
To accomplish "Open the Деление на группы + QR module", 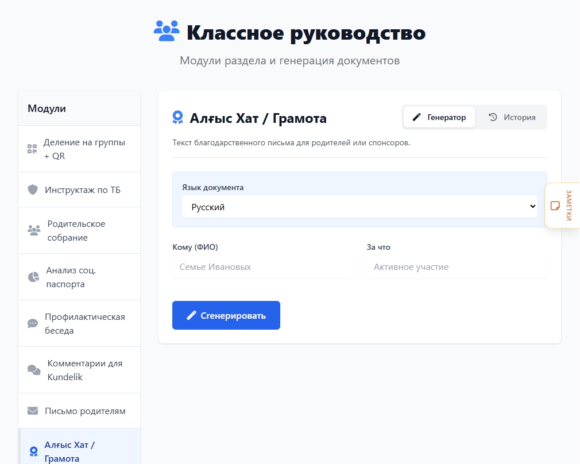I will 79,149.
